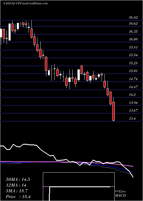Click the 50MA : 14.5 readout
Screen dimensions: 143x201
[x=18, y=179]
